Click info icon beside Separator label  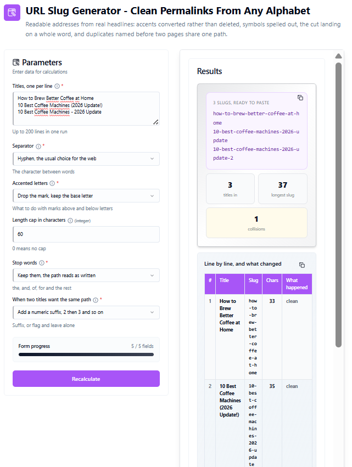[x=38, y=146]
